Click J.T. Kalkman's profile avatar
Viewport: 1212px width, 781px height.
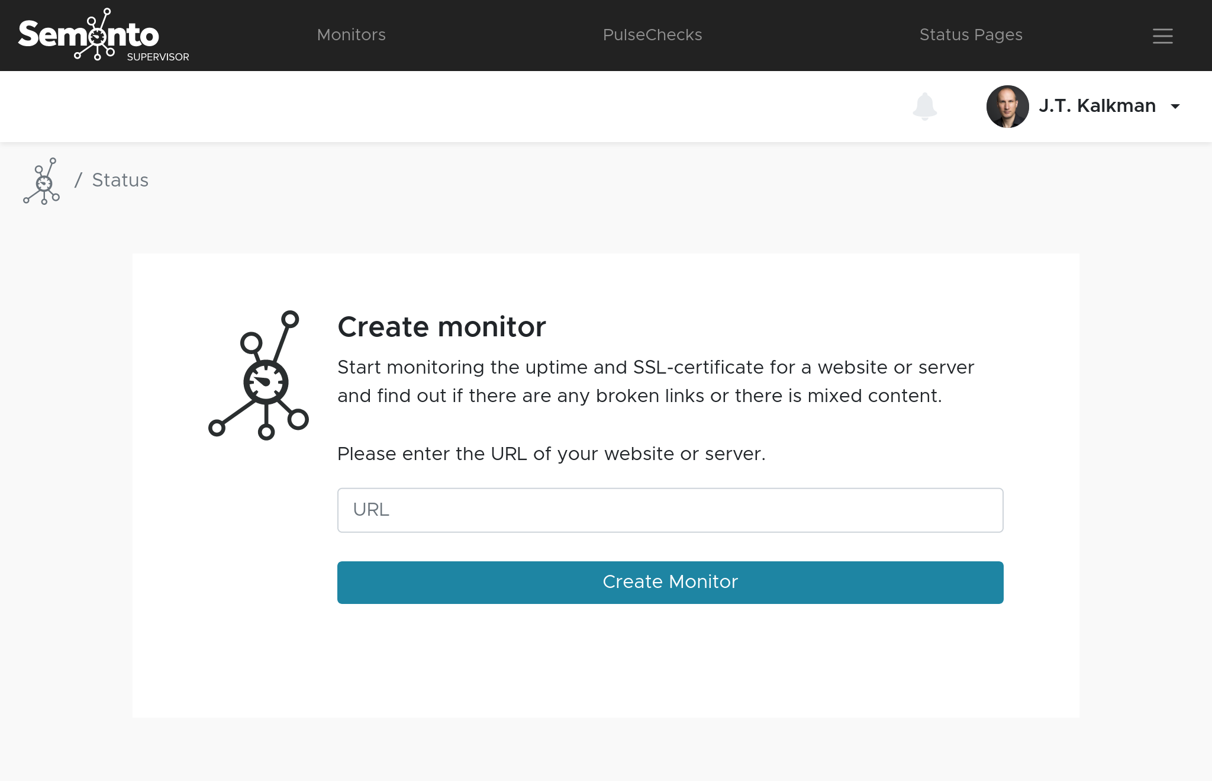tap(1007, 107)
